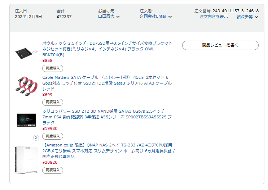The width and height of the screenshot is (268, 190).
Task: Click 再度購入 for the シリコンパワー SSD
Action: tap(53, 136)
